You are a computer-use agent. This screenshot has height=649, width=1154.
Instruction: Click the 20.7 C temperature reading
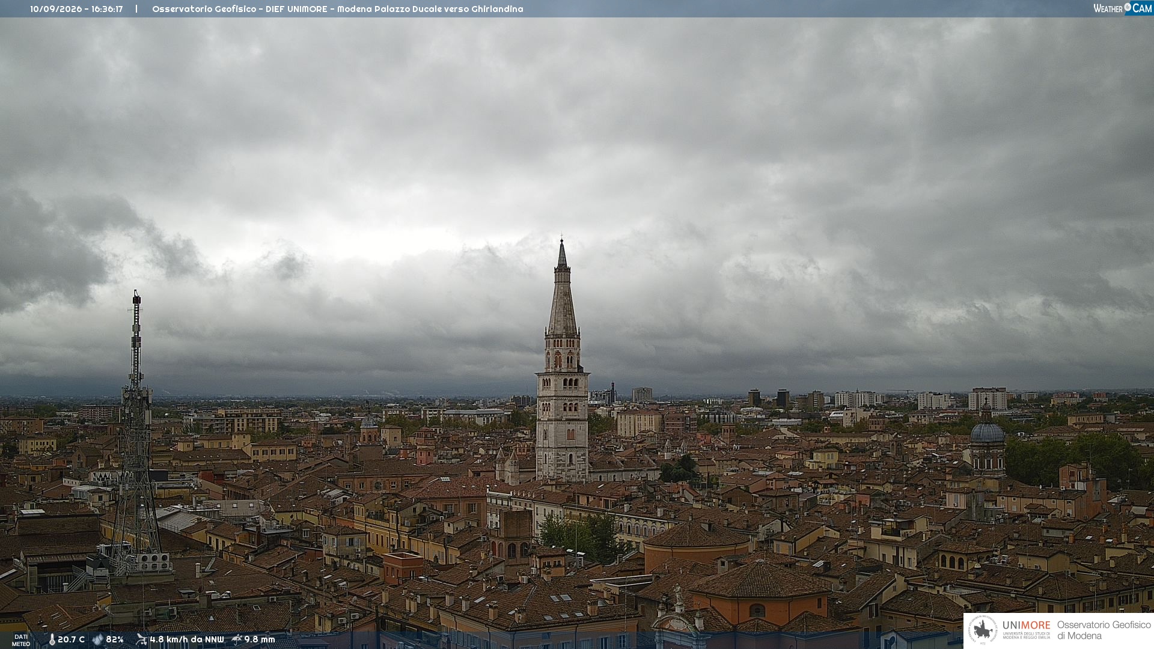[72, 639]
